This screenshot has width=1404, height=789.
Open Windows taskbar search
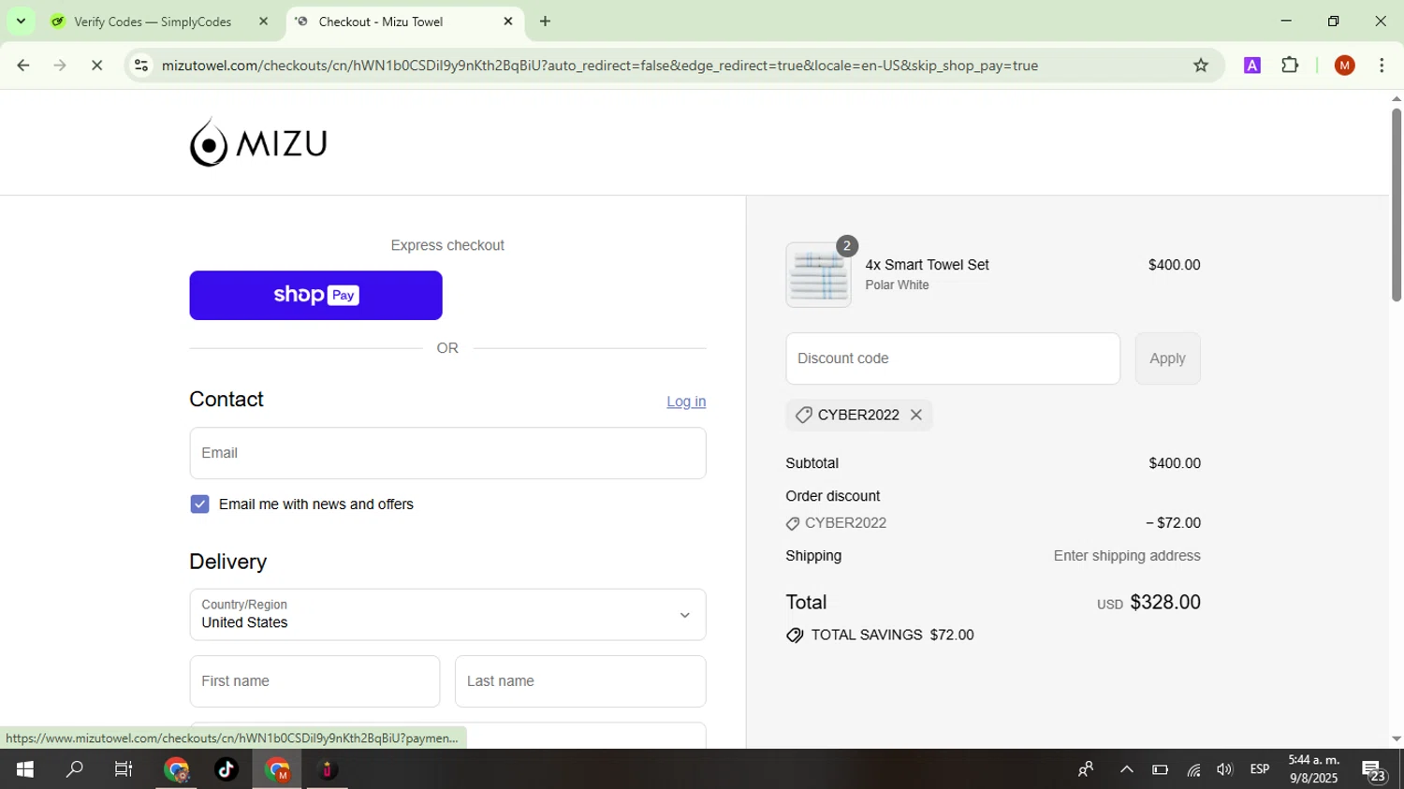point(74,769)
